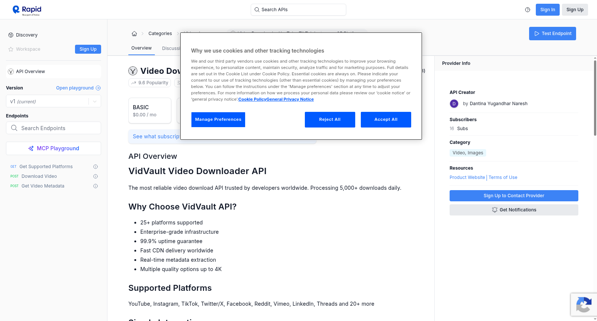Image resolution: width=597 pixels, height=321 pixels.
Task: Click the creator name Dantina Yugandhar Naresh
Action: pos(498,104)
